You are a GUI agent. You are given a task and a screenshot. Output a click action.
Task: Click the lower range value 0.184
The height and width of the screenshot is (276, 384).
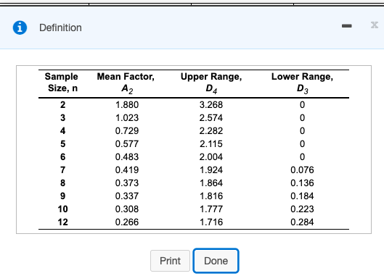pos(302,196)
